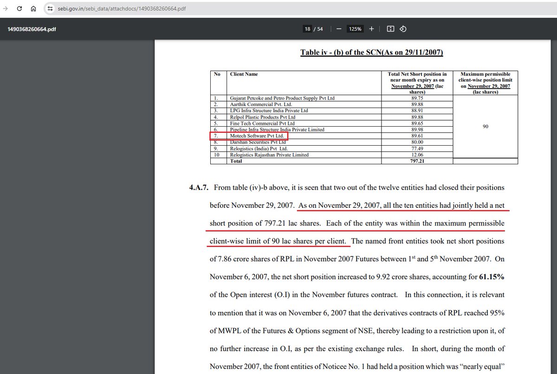Reload the page with refresh icon
557x374 pixels.
(19, 8)
